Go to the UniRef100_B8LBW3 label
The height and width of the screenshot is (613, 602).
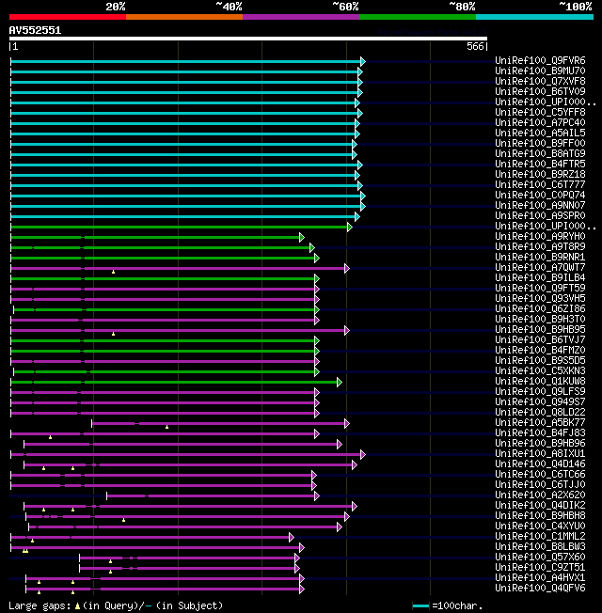coord(540,547)
